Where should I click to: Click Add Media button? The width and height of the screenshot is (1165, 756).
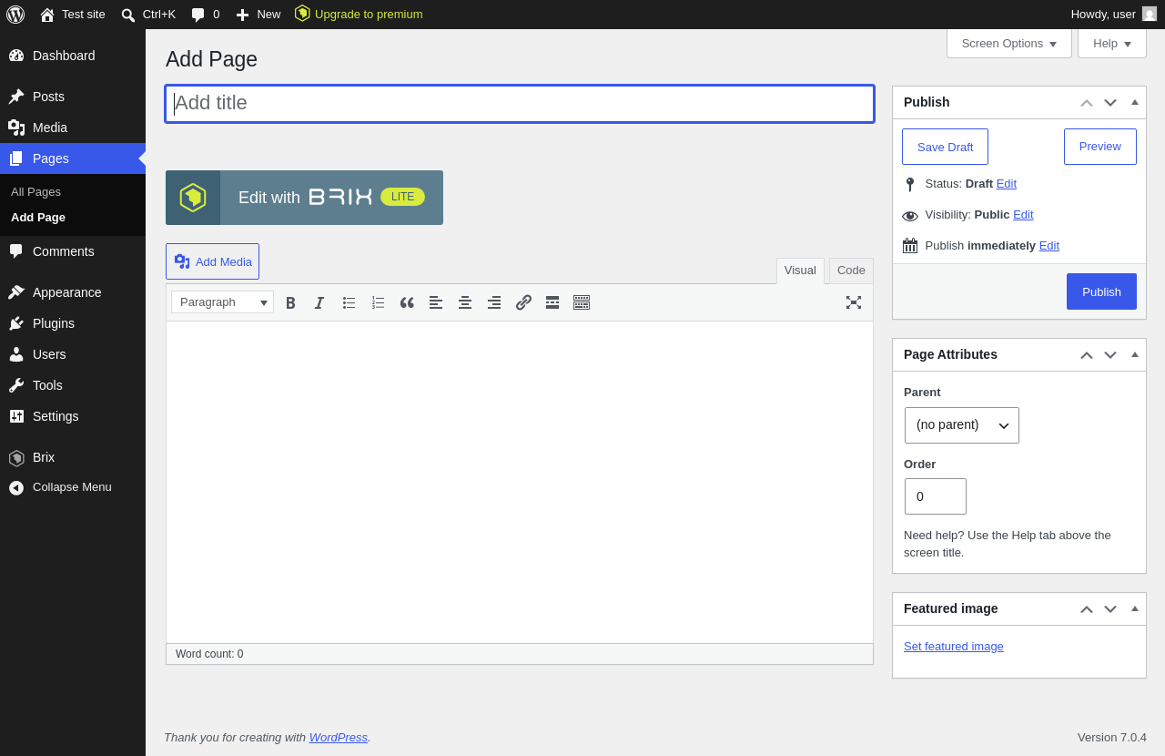212,261
